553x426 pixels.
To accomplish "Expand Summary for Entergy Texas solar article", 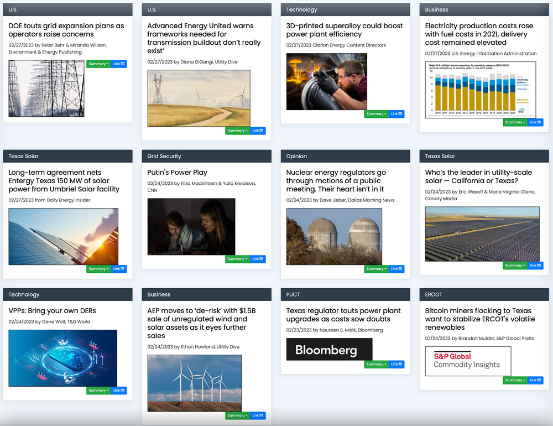I will point(99,269).
